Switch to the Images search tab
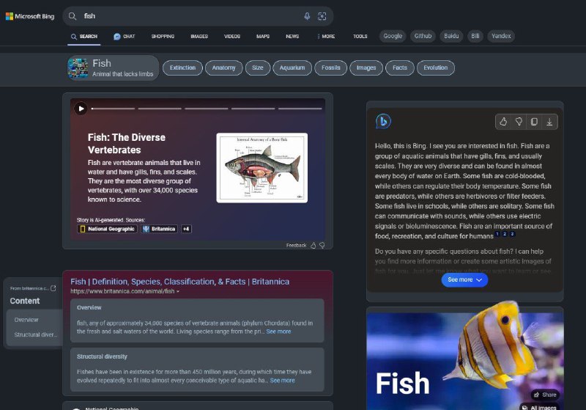 tap(199, 36)
